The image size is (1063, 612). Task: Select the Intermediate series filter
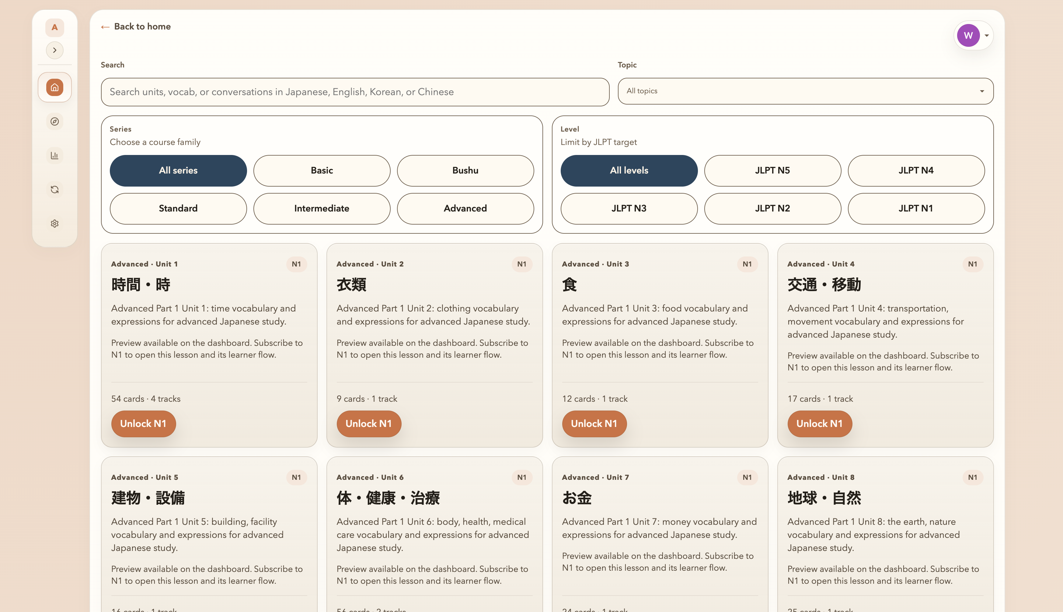pyautogui.click(x=322, y=208)
